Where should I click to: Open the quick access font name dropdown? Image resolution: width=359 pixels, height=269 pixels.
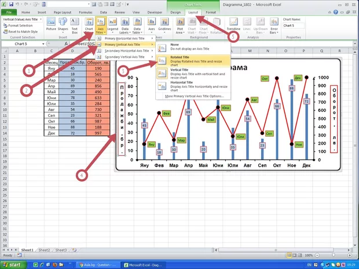point(89,4)
